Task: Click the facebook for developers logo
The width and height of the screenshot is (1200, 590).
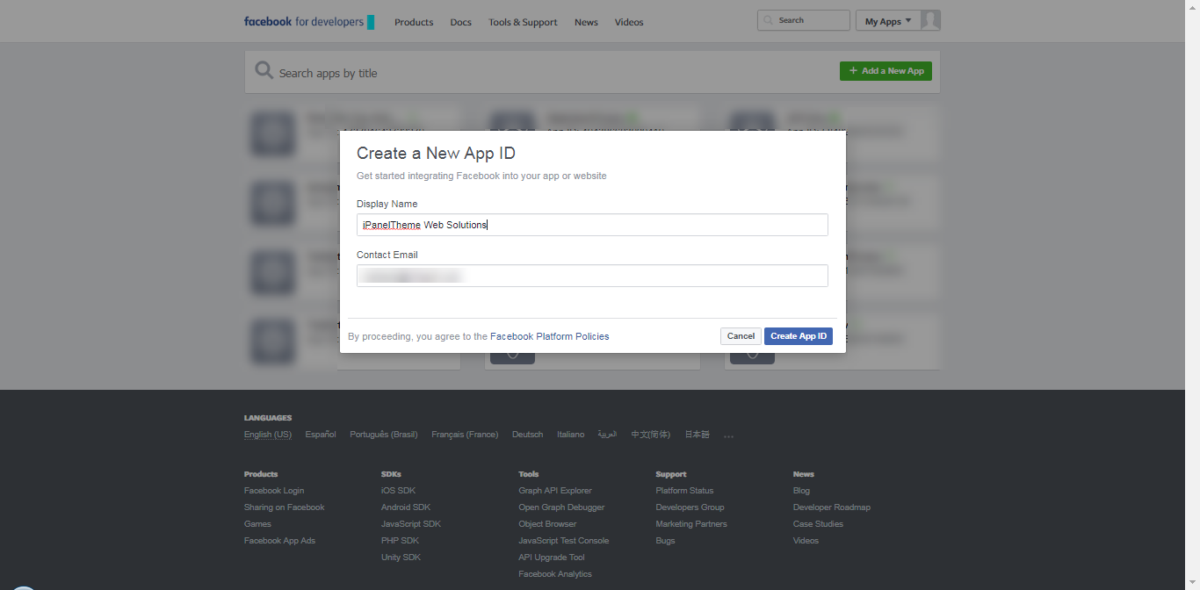Action: point(309,22)
